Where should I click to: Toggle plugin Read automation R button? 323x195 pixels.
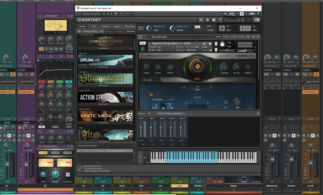click(241, 14)
